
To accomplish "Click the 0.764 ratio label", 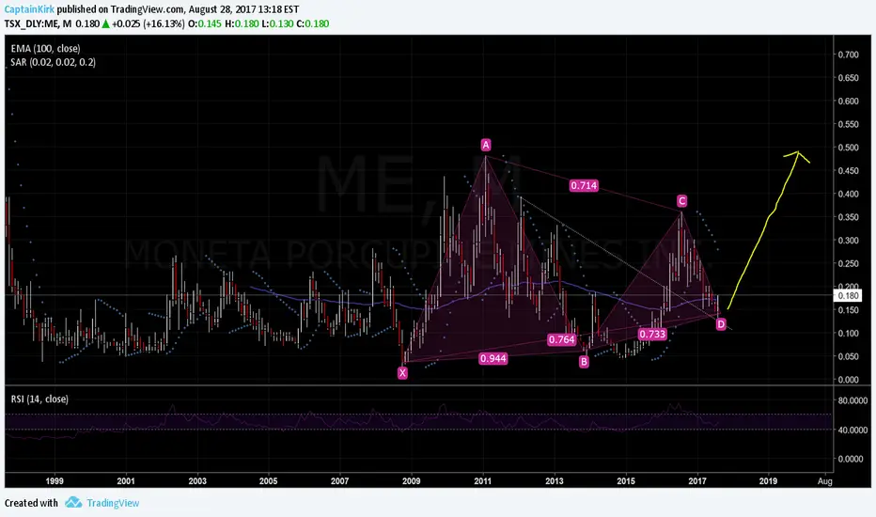I will click(x=561, y=340).
